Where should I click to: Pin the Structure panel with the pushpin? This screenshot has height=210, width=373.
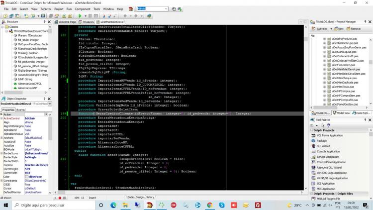(x=44, y=22)
